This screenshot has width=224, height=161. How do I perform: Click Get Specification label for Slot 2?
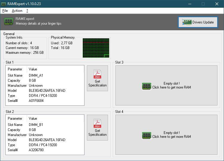click(x=98, y=132)
